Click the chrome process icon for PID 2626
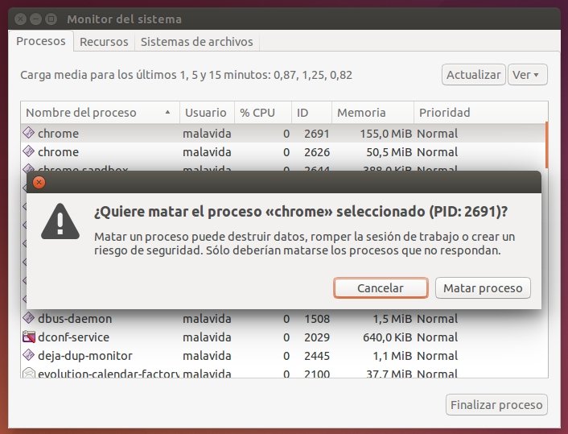Image resolution: width=568 pixels, height=434 pixels. 29,151
